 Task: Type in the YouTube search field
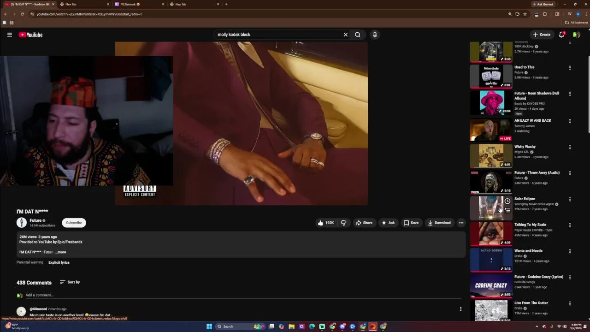click(x=278, y=35)
